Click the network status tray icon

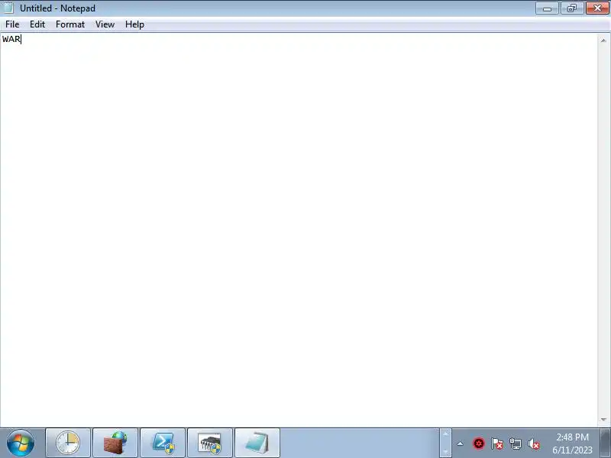pos(515,443)
